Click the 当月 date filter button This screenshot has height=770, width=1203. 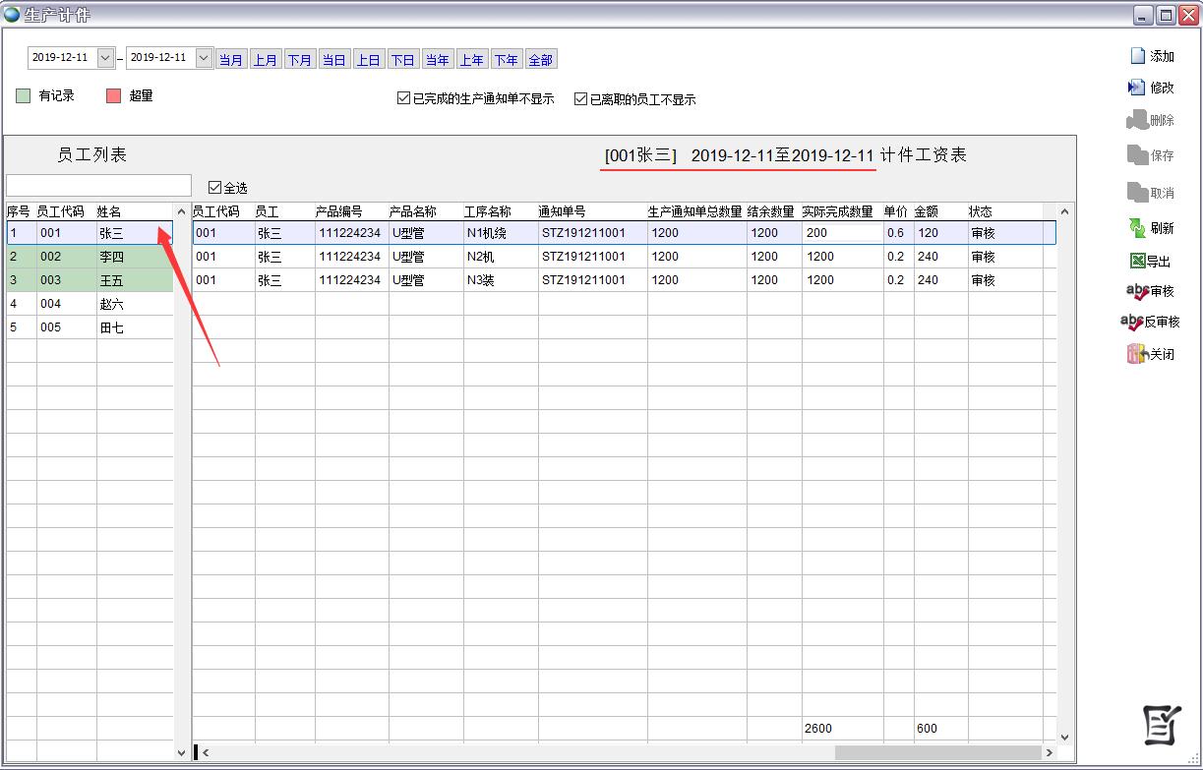[231, 60]
